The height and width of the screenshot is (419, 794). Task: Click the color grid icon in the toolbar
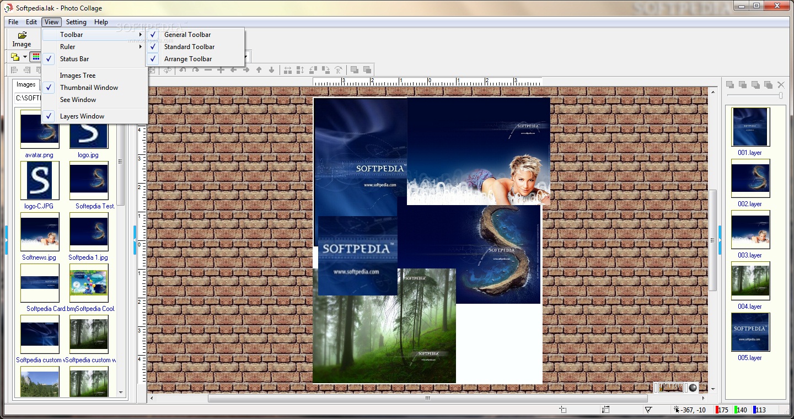coord(36,57)
